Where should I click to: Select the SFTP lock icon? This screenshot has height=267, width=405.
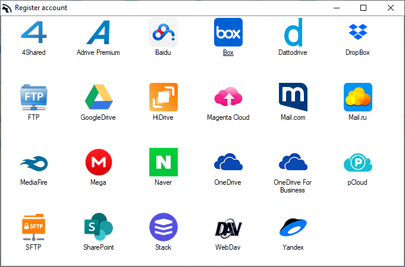pyautogui.click(x=33, y=227)
